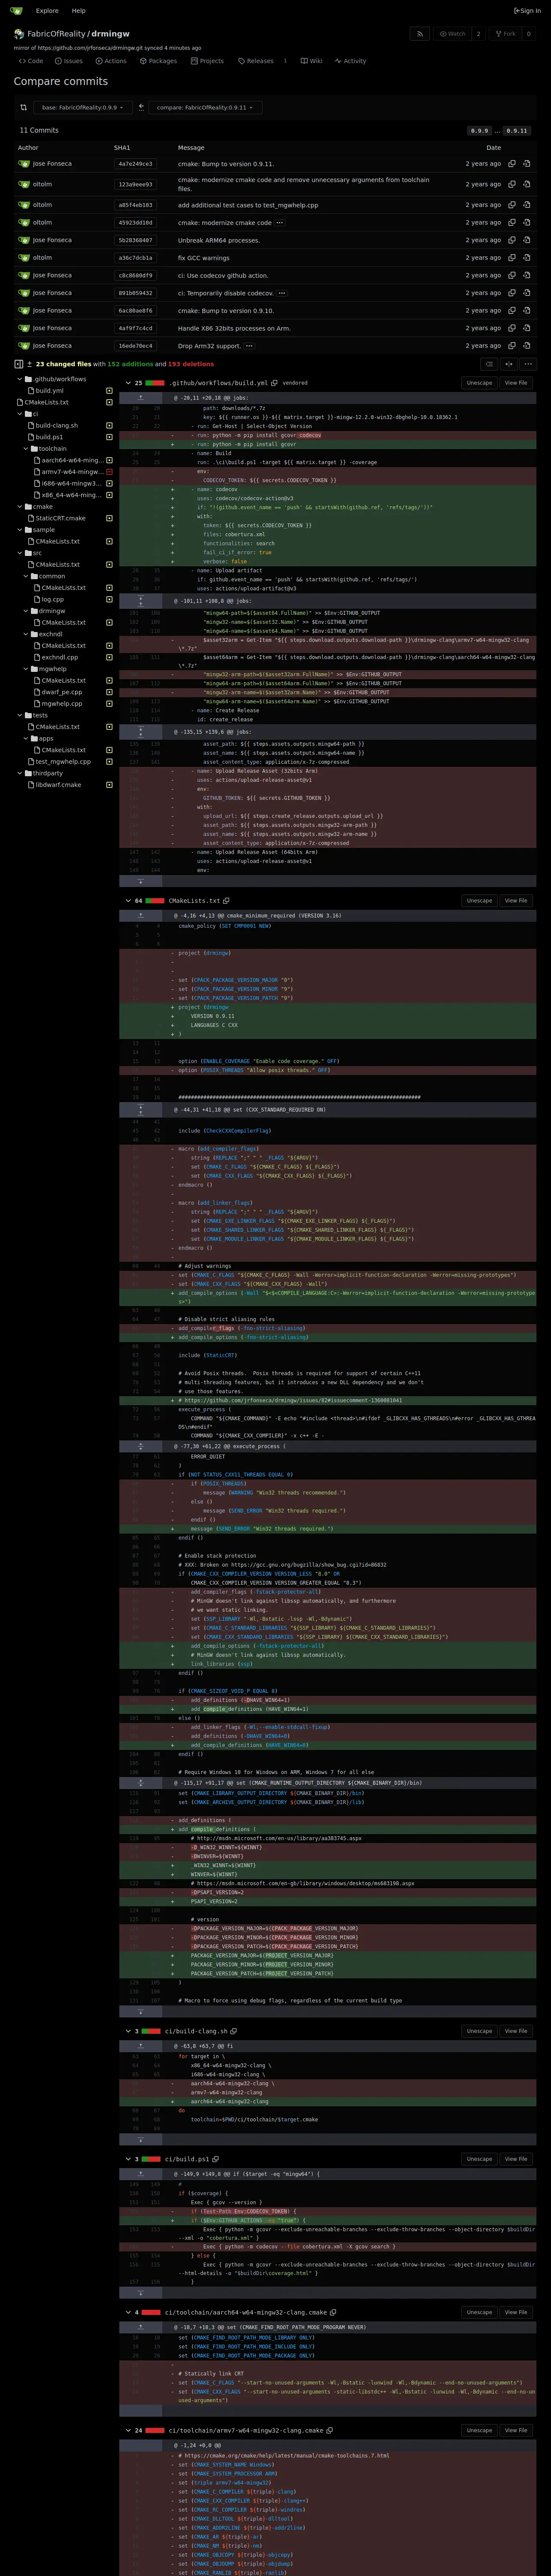The height and width of the screenshot is (2576, 551).
Task: Open the repository owner avatar
Action: [19, 34]
